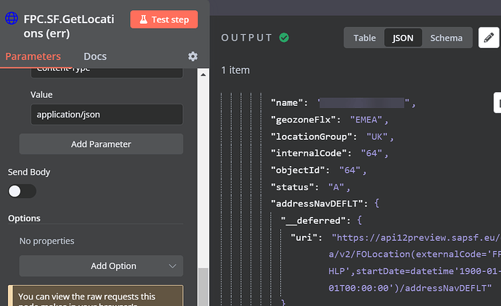The image size is (501, 306).
Task: Click the partially visible copy button beside name
Action: pyautogui.click(x=497, y=103)
